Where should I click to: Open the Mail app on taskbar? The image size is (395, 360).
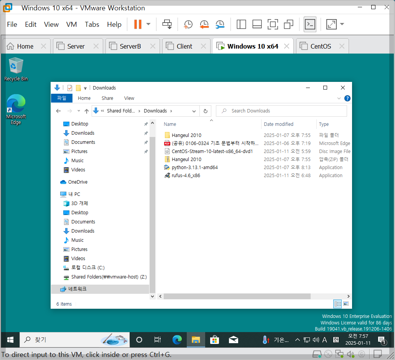tap(234, 340)
